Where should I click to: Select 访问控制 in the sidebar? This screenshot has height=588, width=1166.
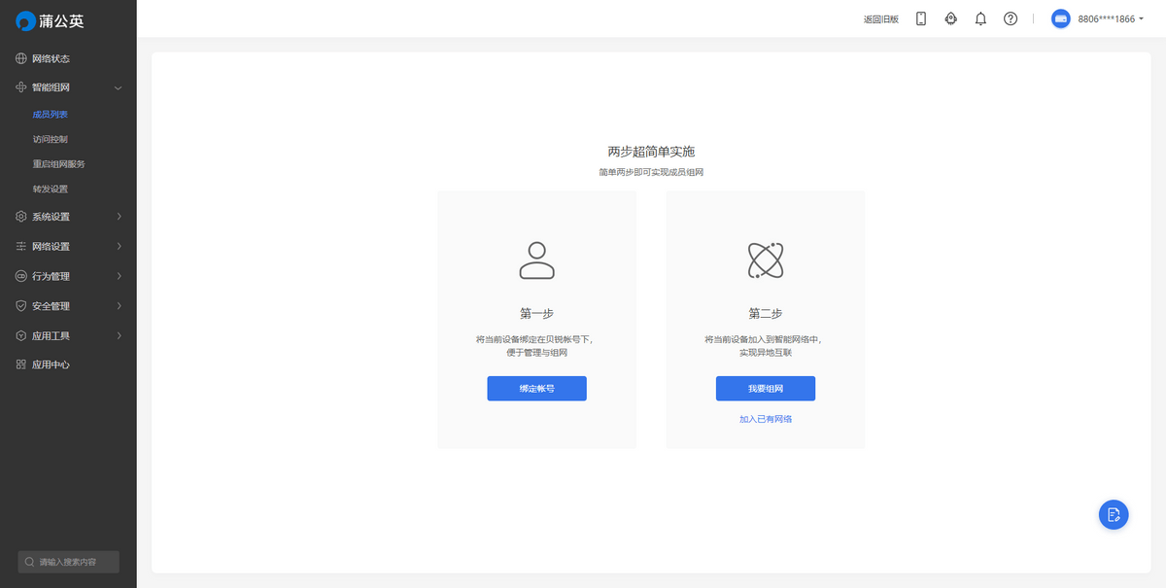tap(51, 139)
